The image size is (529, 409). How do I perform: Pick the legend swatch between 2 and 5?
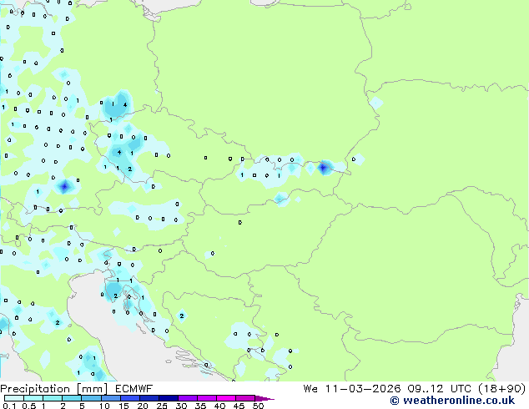pyautogui.click(x=72, y=398)
